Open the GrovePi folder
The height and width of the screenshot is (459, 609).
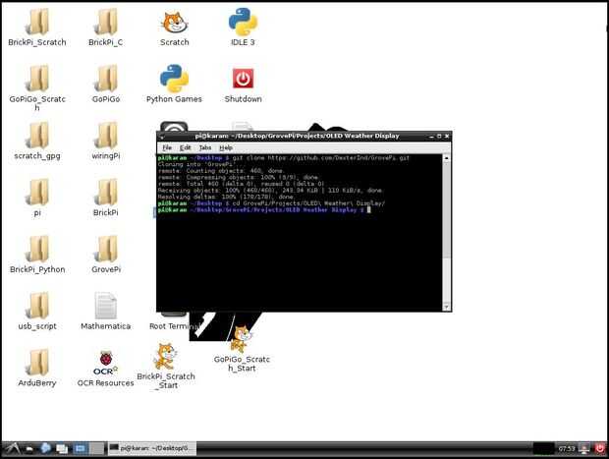coord(106,250)
